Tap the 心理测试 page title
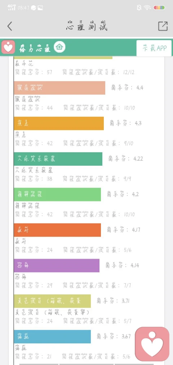This screenshot has width=173, height=365. point(87,26)
